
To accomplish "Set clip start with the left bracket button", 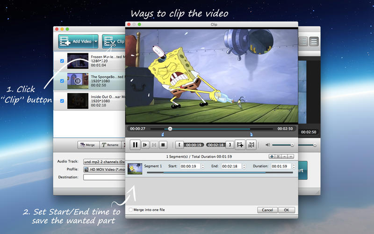I will pos(179,145).
